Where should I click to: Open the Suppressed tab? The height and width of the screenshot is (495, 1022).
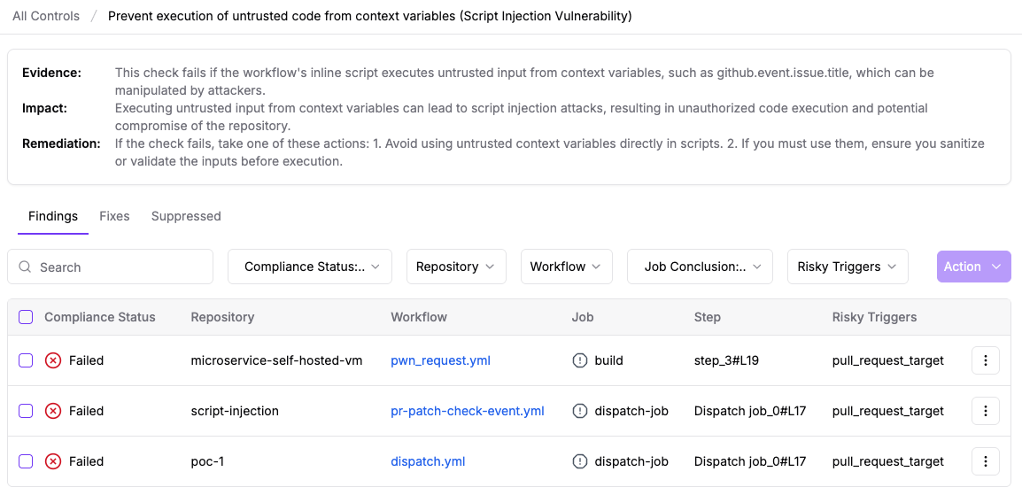pyautogui.click(x=186, y=216)
